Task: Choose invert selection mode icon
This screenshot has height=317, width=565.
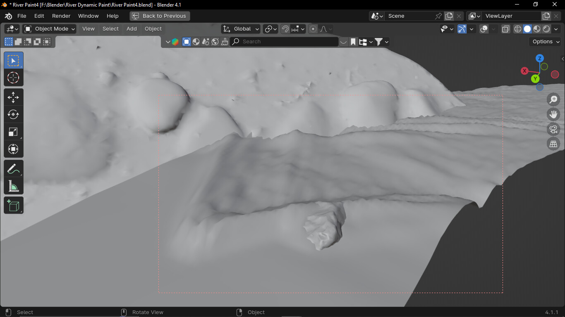Action: pos(37,42)
